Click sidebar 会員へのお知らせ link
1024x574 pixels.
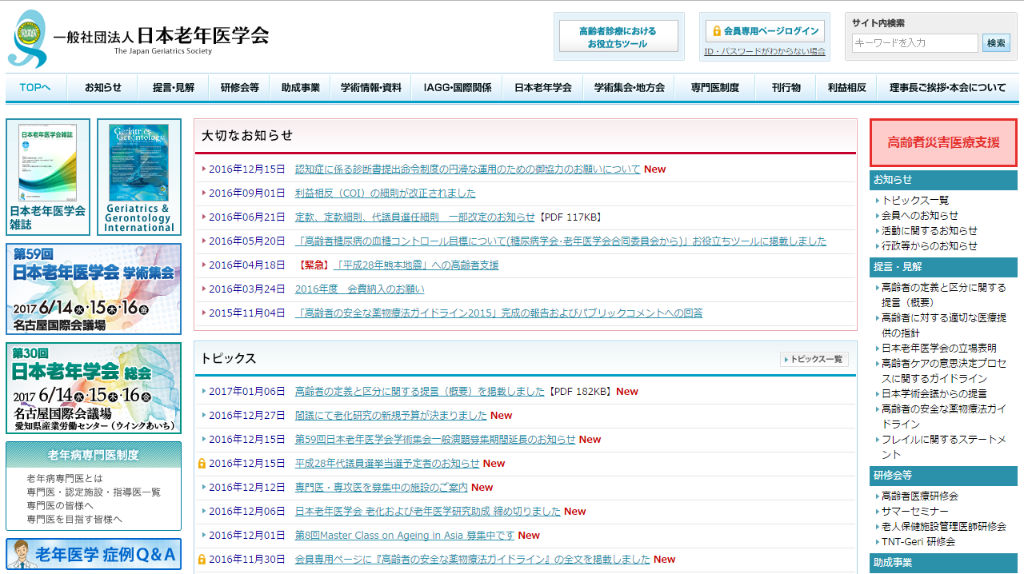(920, 216)
